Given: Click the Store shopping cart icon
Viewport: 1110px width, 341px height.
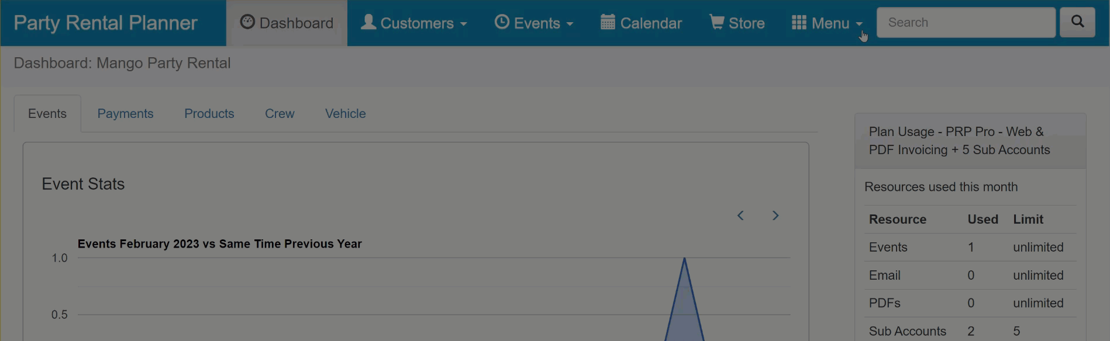Looking at the screenshot, I should click(716, 22).
